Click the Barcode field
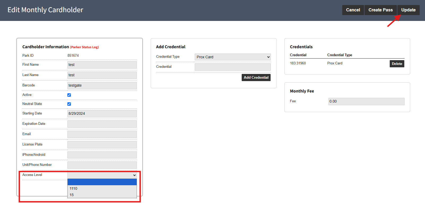425x203 pixels. tap(102, 86)
